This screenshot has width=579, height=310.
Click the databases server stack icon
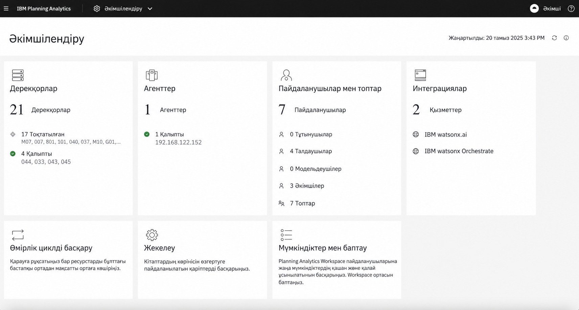coord(18,75)
